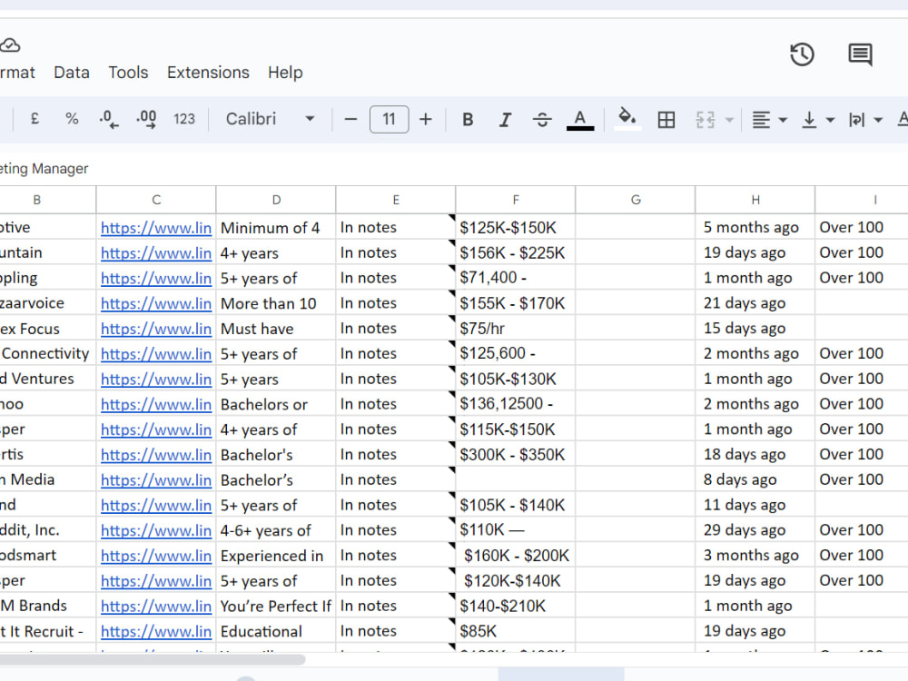Open the borders tool

(x=666, y=119)
